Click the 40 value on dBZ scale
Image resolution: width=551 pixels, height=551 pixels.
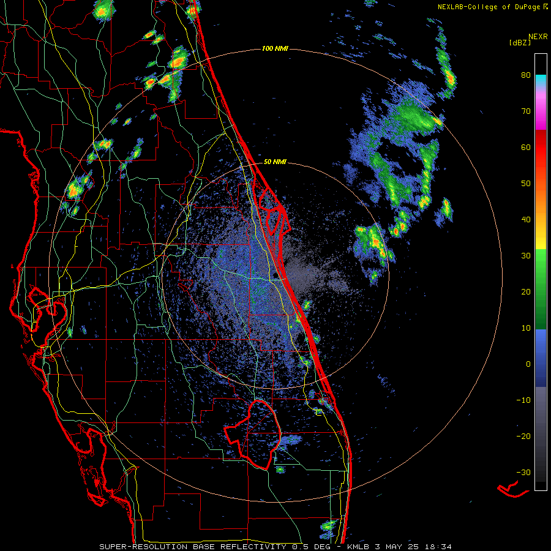coord(526,220)
